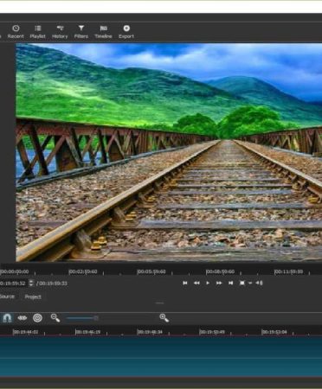Toggle the player zoom fit icon
This screenshot has width=322, height=389.
click(242, 283)
